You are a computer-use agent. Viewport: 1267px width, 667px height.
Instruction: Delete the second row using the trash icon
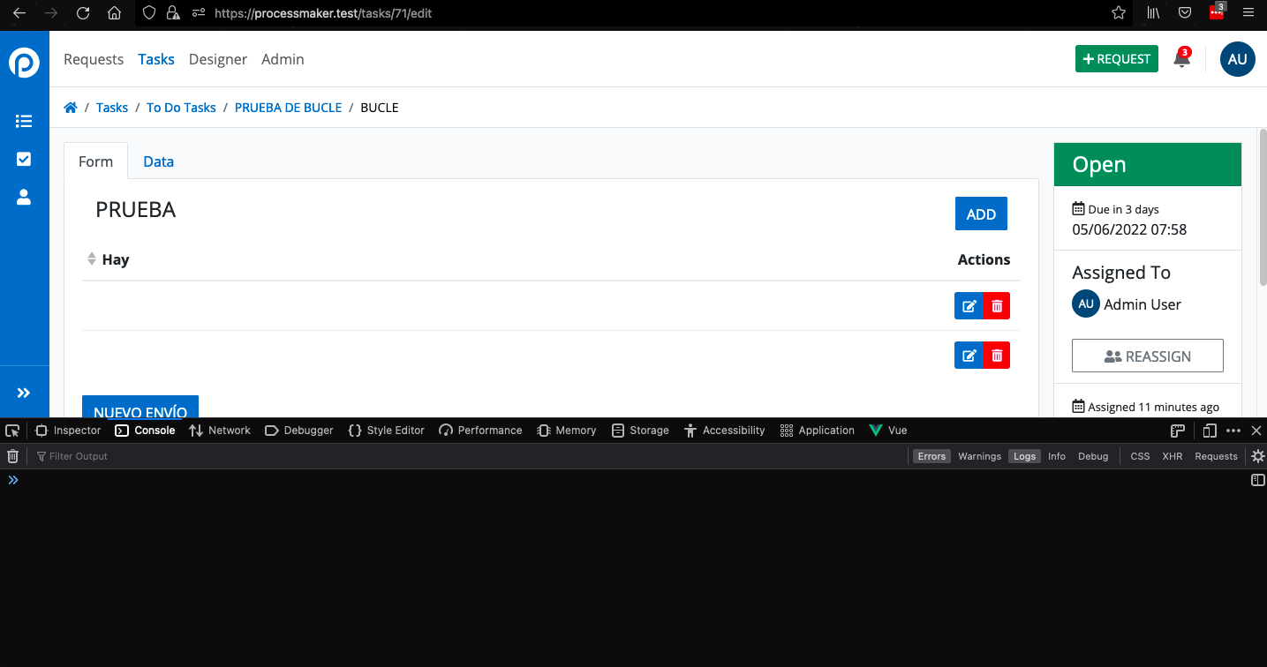pos(996,355)
